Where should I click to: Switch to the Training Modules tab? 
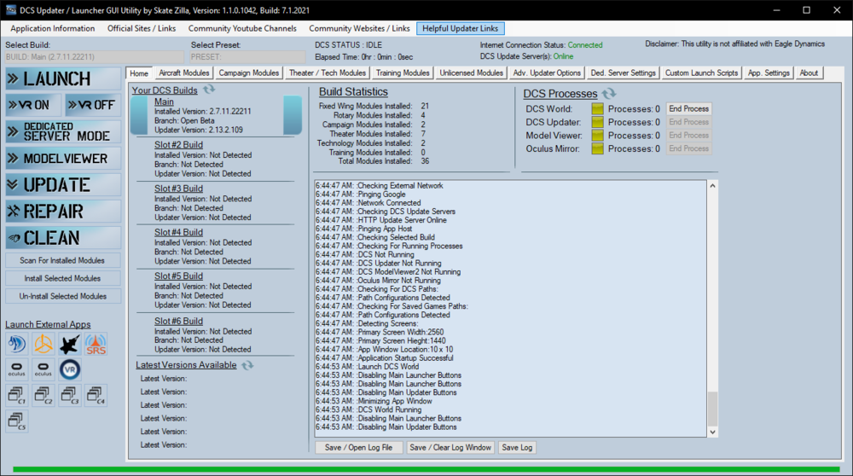(403, 73)
